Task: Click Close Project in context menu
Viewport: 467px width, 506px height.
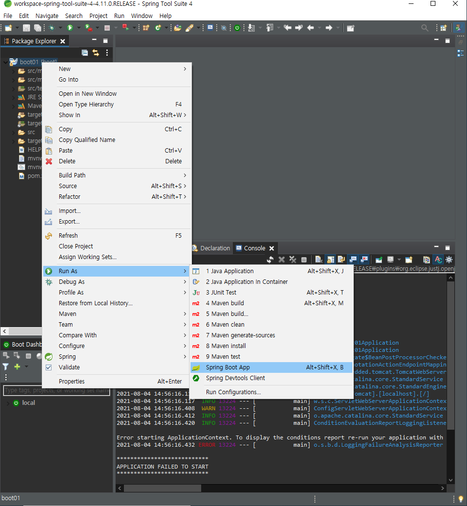Action: coord(117,246)
